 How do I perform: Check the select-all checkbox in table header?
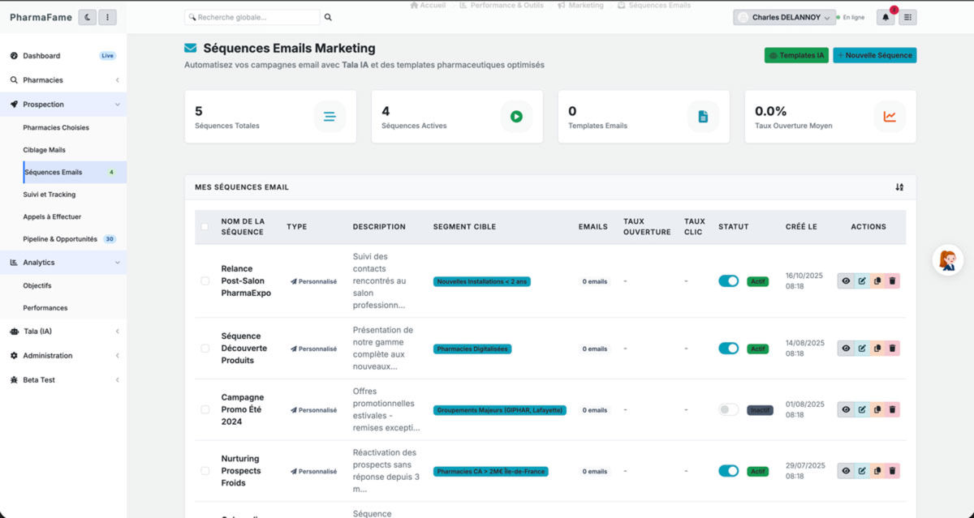click(205, 227)
